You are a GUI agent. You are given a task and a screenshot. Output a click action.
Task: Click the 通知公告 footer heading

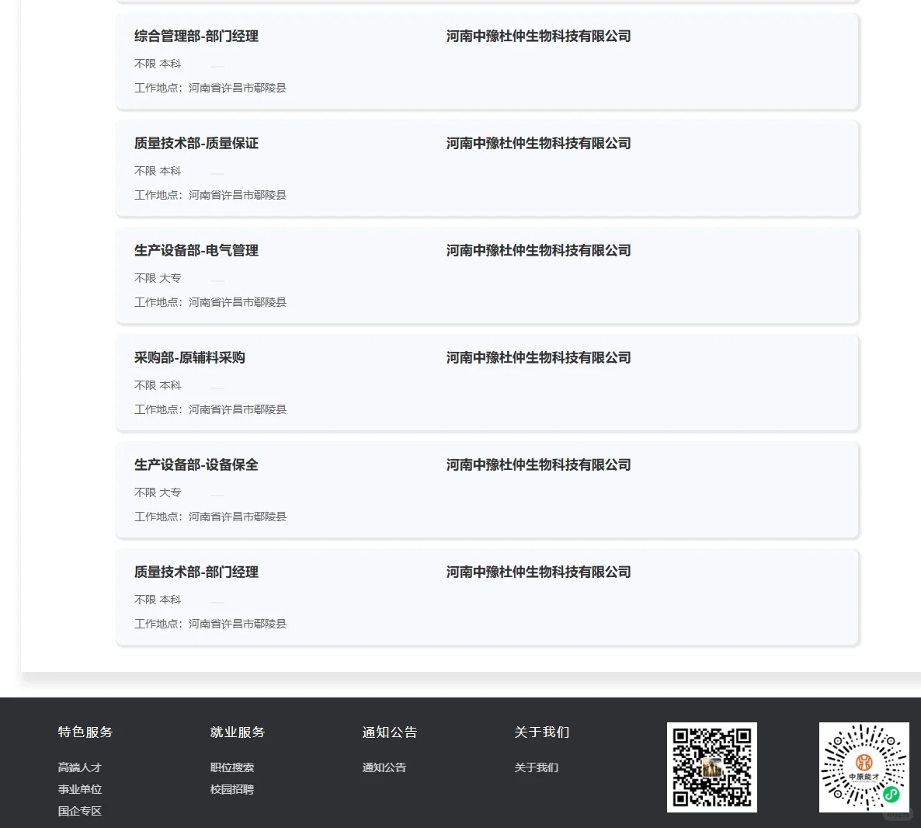click(x=389, y=732)
